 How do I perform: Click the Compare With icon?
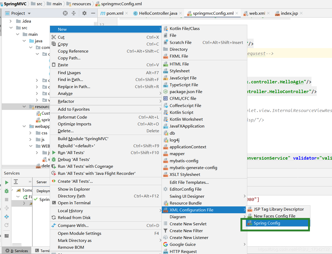54,226
